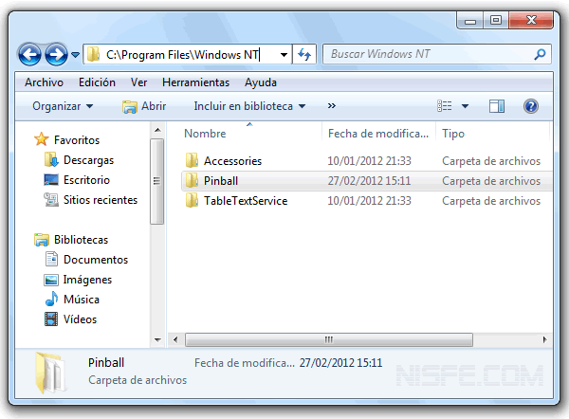569x419 pixels.
Task: Click the change view icon
Action: coord(445,106)
